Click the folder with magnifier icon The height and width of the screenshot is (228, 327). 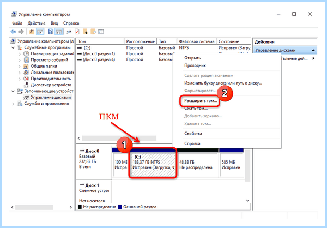click(x=93, y=32)
